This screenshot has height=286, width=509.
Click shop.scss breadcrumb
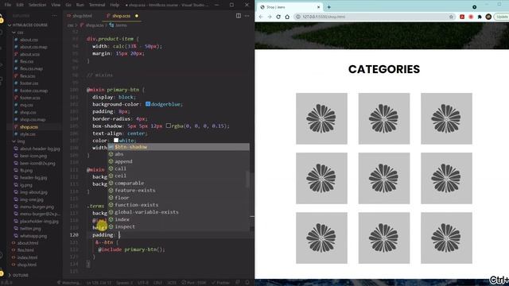pos(95,25)
